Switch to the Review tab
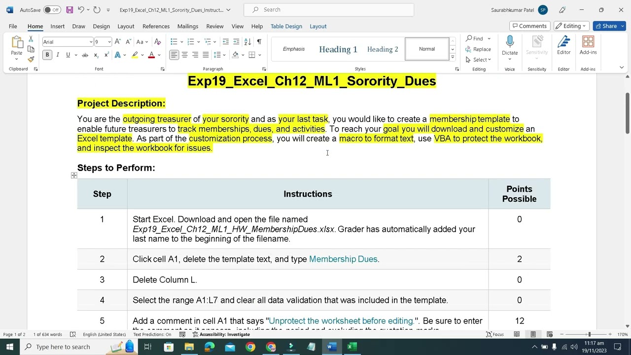 click(215, 26)
